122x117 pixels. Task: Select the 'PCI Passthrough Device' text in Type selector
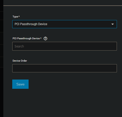click(x=31, y=24)
